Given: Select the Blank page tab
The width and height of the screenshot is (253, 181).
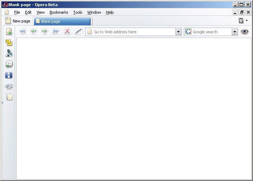Looking at the screenshot, I should [61, 21].
